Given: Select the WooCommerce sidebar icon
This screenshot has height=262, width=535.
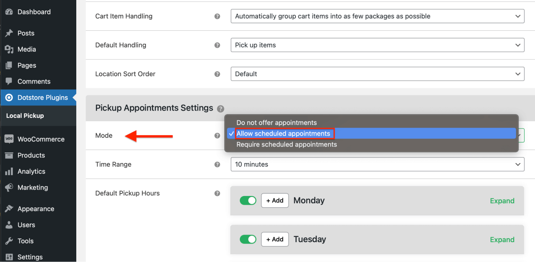Looking at the screenshot, I should coord(9,139).
